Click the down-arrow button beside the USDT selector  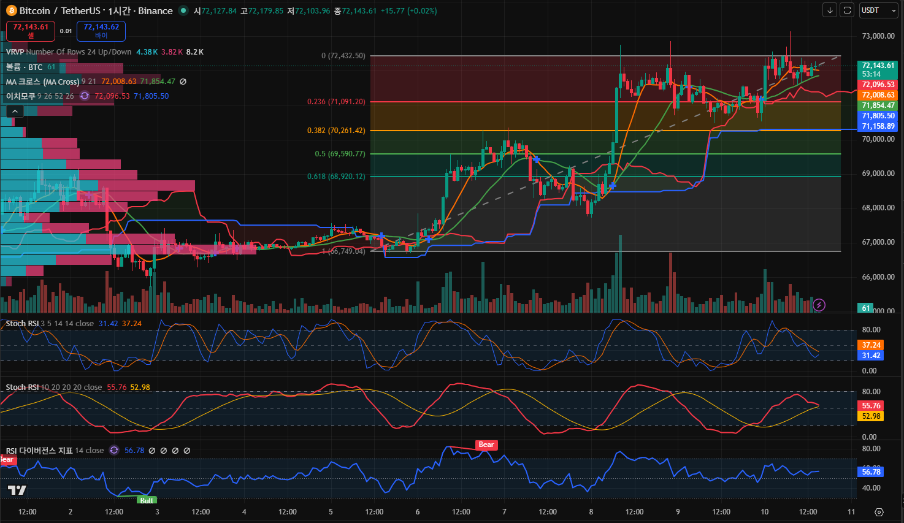830,10
